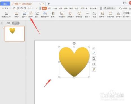
Task: Switch to the 开发工具 developer tab
Action: pyautogui.click(x=84, y=8)
